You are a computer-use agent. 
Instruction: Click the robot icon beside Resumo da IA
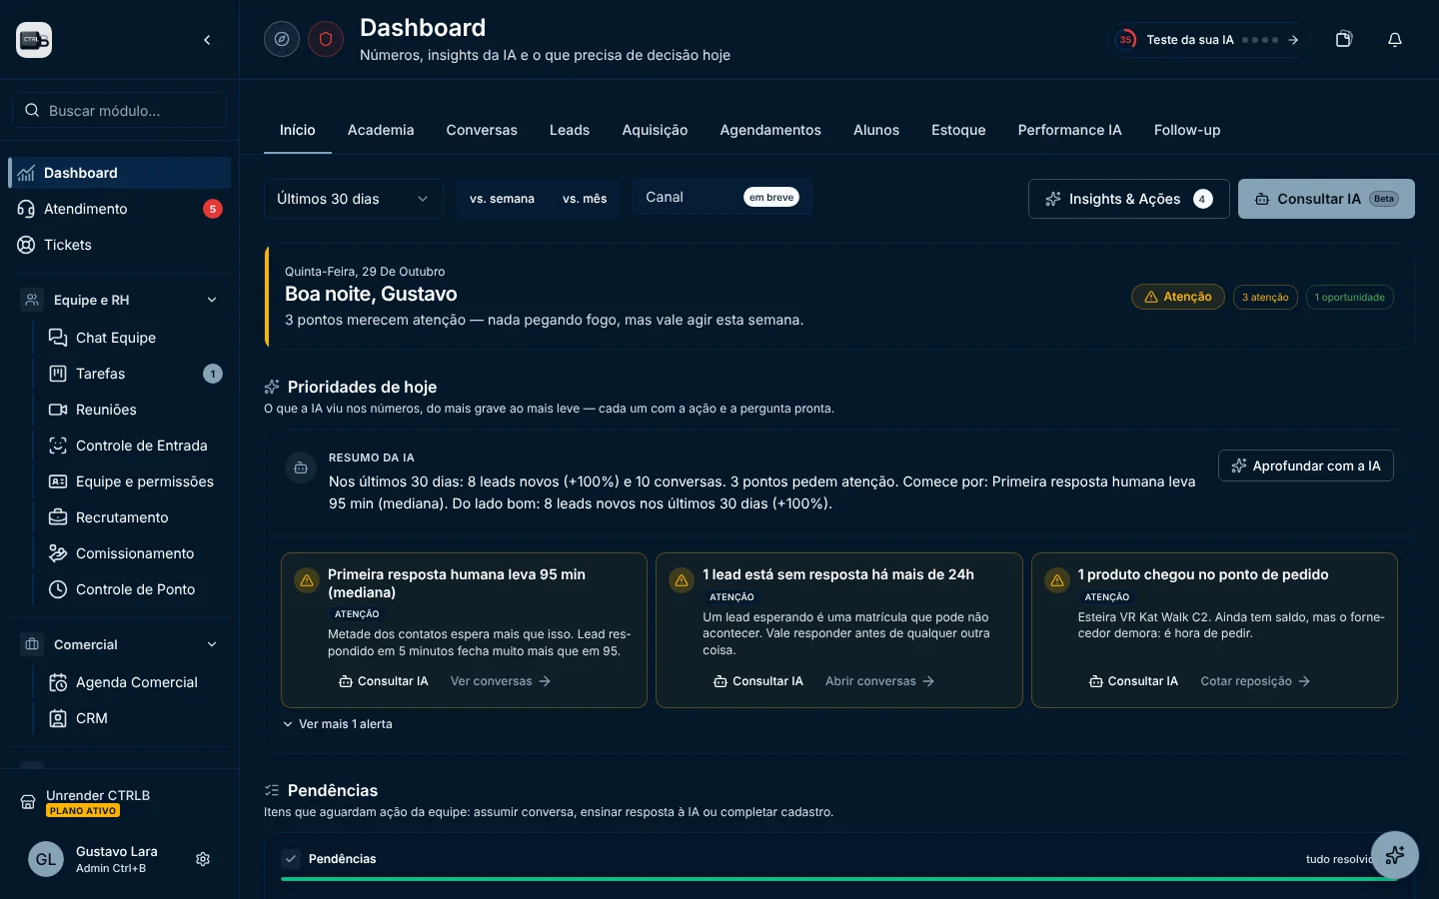(301, 466)
